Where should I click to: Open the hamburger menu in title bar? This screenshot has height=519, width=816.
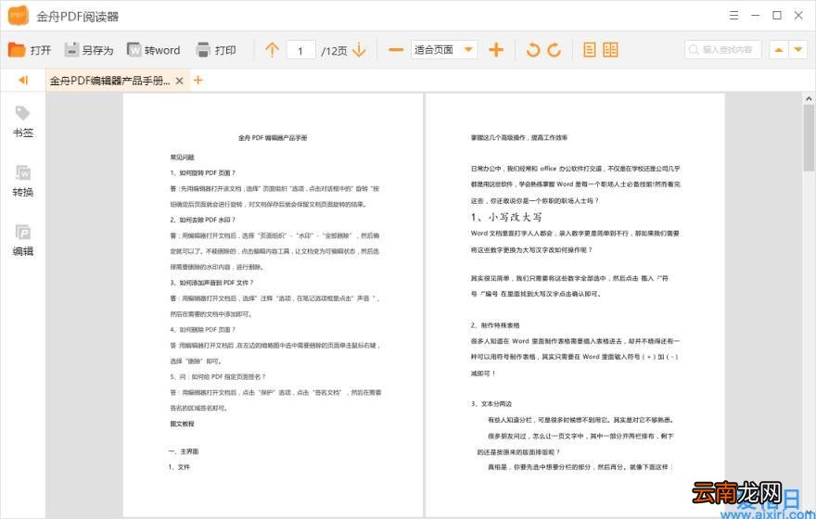click(x=733, y=16)
